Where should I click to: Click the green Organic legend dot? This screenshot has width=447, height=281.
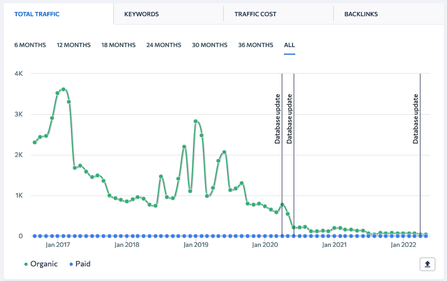[25, 264]
